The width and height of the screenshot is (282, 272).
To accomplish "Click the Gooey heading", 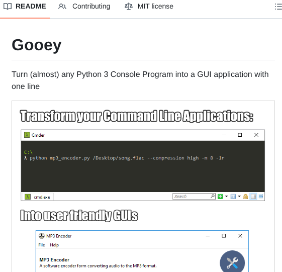I will (37, 45).
